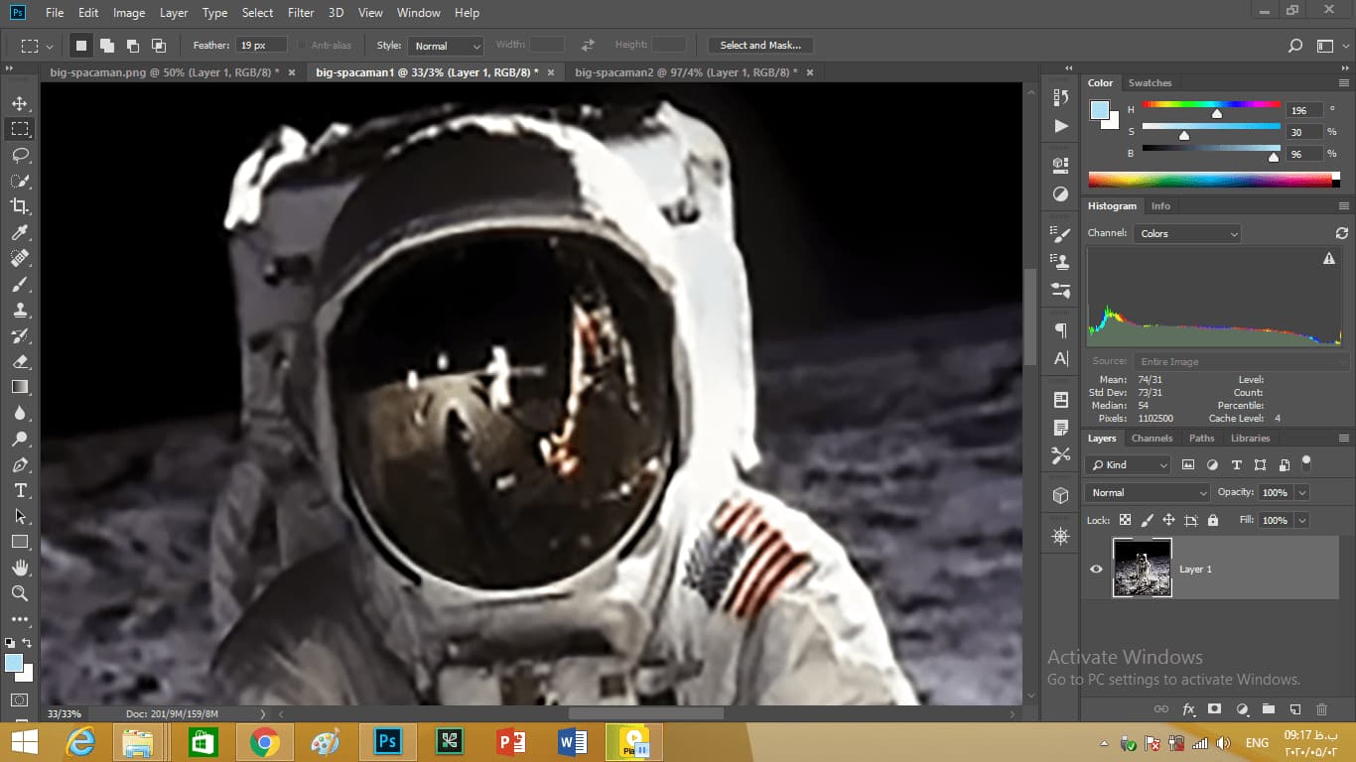The image size is (1356, 762).
Task: Open the Layers panel options menu
Action: coord(1344,438)
